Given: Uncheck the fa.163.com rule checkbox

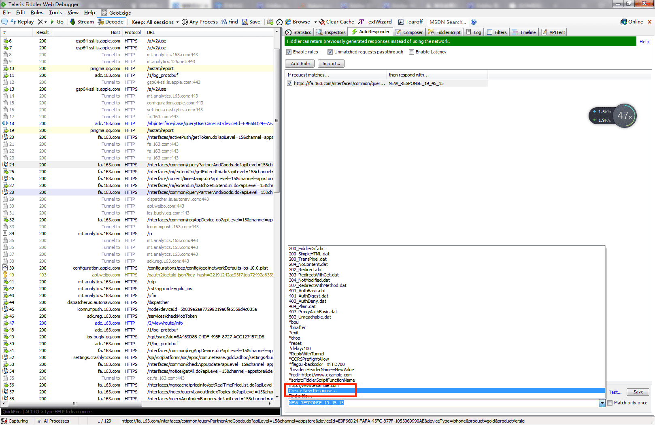Looking at the screenshot, I should point(289,83).
